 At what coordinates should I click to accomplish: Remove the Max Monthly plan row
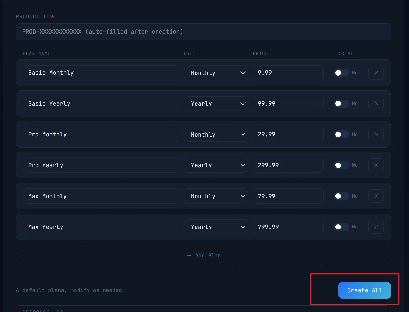(x=376, y=196)
